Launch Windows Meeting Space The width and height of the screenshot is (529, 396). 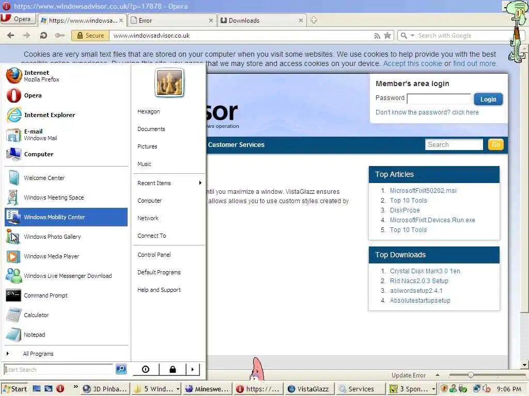pyautogui.click(x=66, y=197)
